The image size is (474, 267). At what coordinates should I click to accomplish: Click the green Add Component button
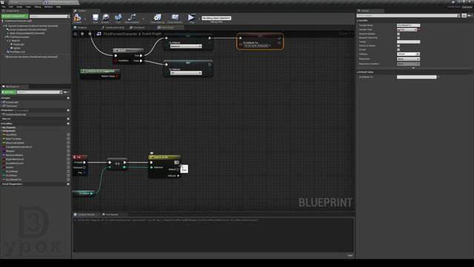point(15,16)
